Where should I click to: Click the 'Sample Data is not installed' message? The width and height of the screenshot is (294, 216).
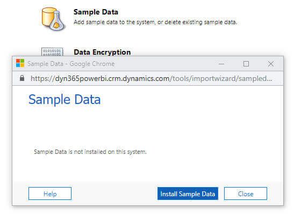[90, 152]
